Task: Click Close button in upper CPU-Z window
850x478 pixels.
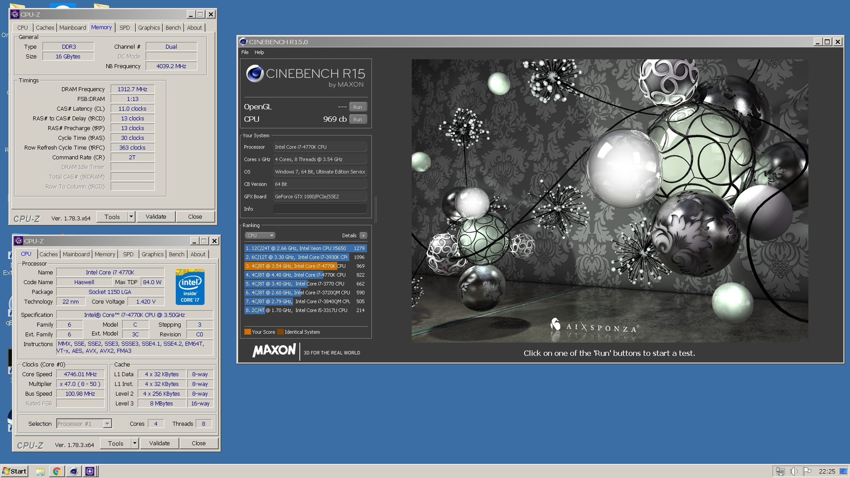Action: click(x=195, y=217)
